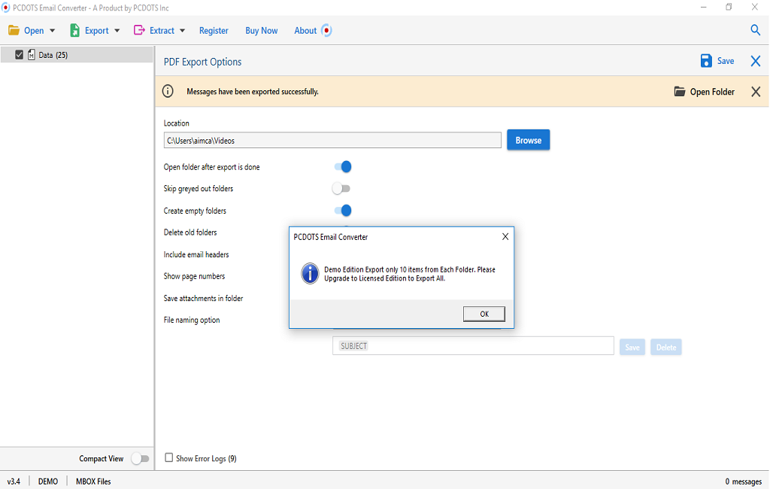Click the blue floppy disk Save icon
Viewport: 770px width, 489px height.
(x=706, y=61)
